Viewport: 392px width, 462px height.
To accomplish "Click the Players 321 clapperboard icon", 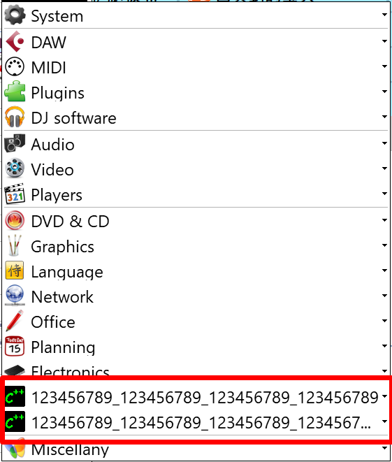I will tap(15, 194).
